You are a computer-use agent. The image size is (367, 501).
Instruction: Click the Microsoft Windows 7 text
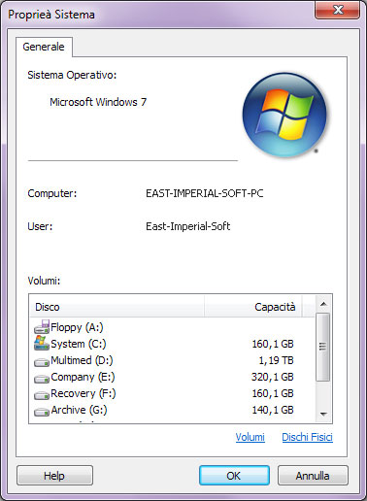tap(98, 102)
